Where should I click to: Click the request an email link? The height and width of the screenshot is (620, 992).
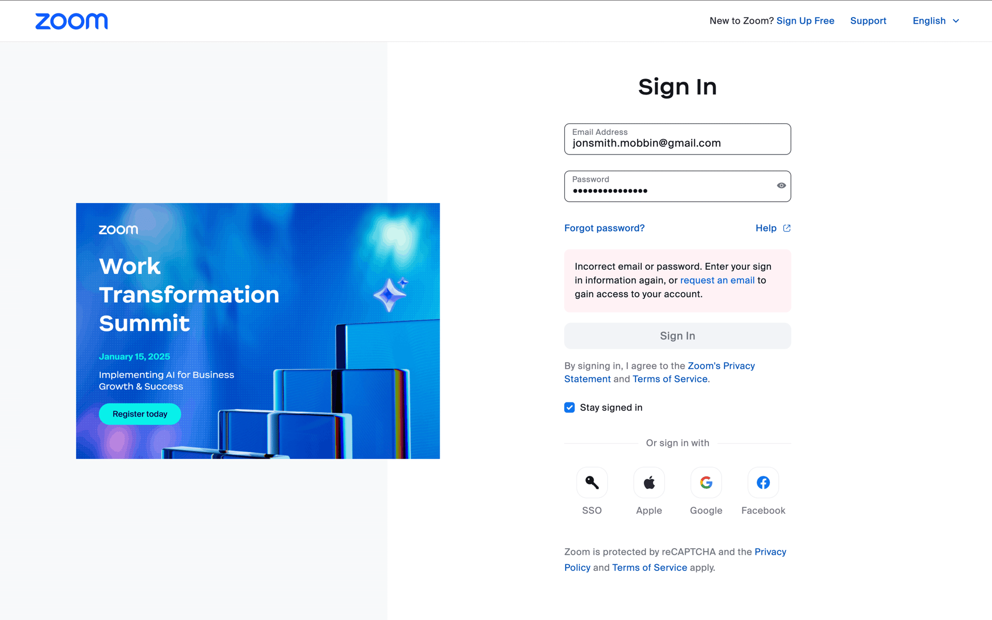tap(717, 280)
